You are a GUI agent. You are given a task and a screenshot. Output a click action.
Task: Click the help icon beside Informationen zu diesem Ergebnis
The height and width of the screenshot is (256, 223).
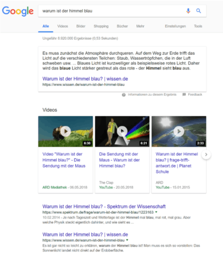(x=124, y=95)
